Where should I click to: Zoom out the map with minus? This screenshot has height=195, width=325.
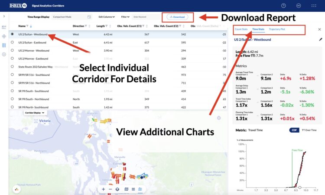click(x=110, y=189)
